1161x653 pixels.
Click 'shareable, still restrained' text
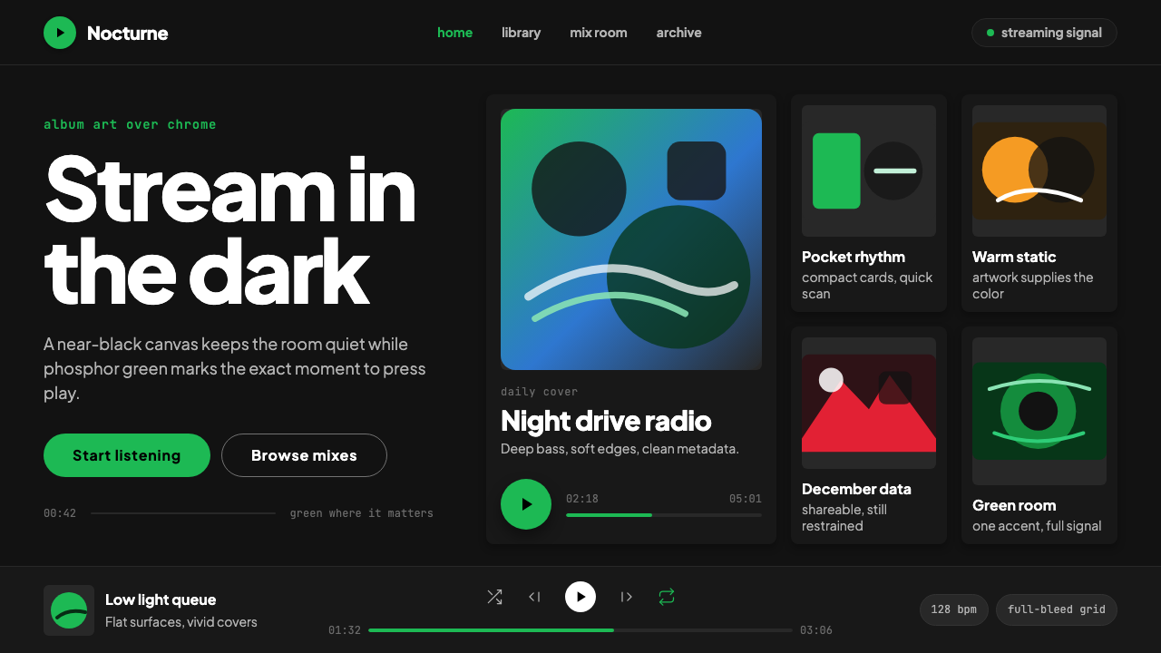[844, 518]
